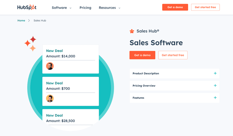This screenshot has height=136, width=233.
Task: Click the plus icon for Pricing Overview
Action: click(215, 85)
